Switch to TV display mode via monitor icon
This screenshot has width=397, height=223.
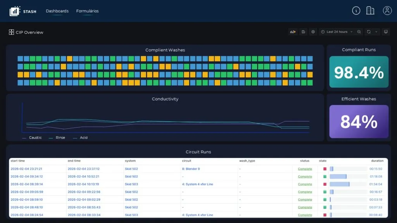click(385, 32)
